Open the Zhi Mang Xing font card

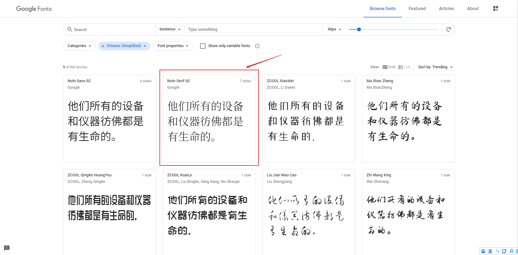point(409,212)
